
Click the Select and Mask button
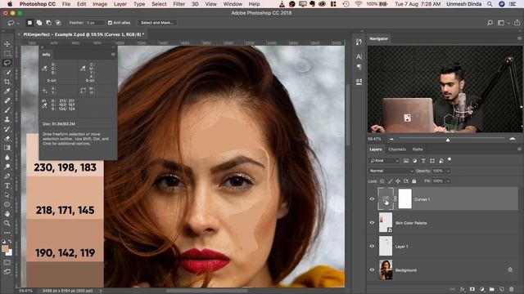pos(156,23)
